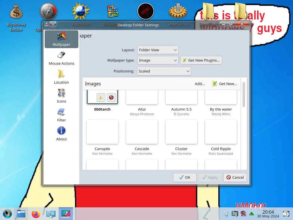Open the first folder icon at desktop top right
The width and height of the screenshot is (293, 220).
pyautogui.click(x=208, y=11)
